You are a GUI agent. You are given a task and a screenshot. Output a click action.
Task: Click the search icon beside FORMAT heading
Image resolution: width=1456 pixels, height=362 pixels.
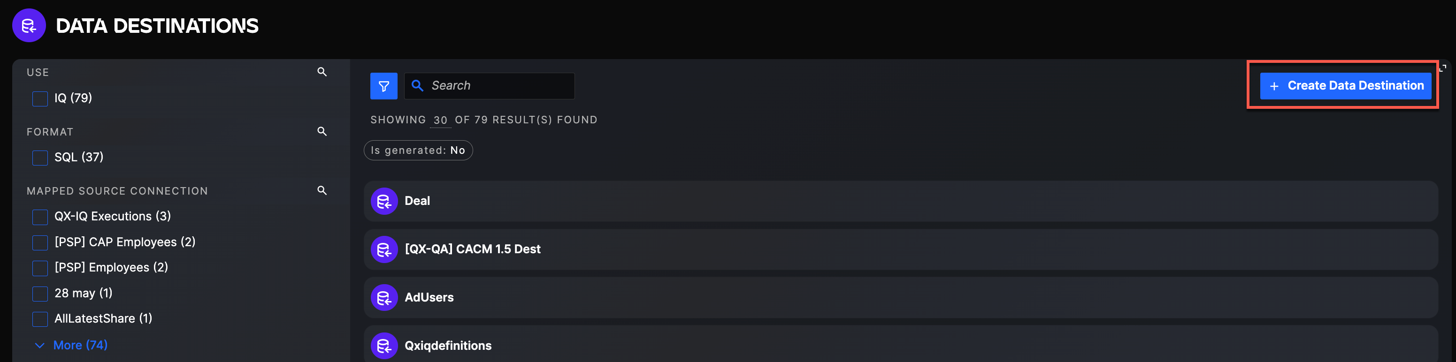(322, 131)
